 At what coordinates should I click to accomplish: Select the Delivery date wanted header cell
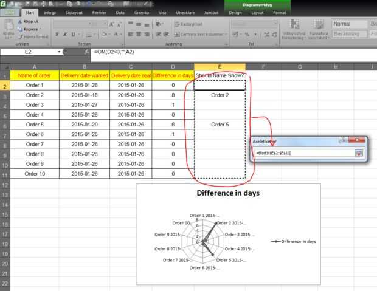click(85, 75)
